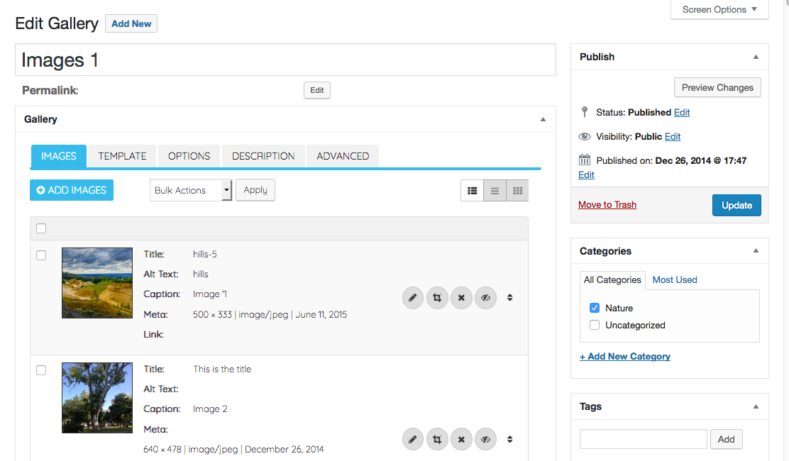The width and height of the screenshot is (789, 461).
Task: Check the select-all images checkbox in header
Action: pyautogui.click(x=41, y=228)
